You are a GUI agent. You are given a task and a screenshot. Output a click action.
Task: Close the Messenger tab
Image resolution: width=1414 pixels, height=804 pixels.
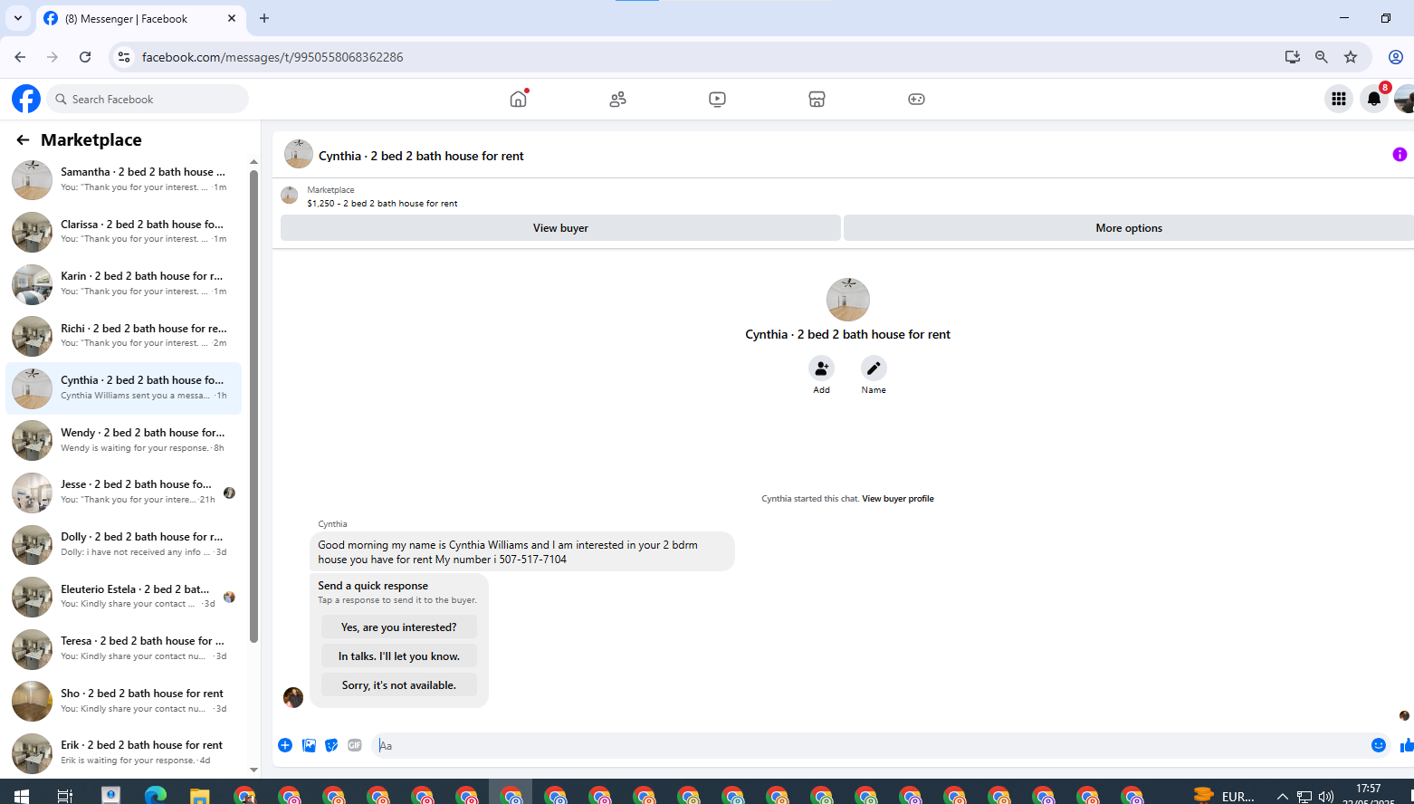(232, 18)
